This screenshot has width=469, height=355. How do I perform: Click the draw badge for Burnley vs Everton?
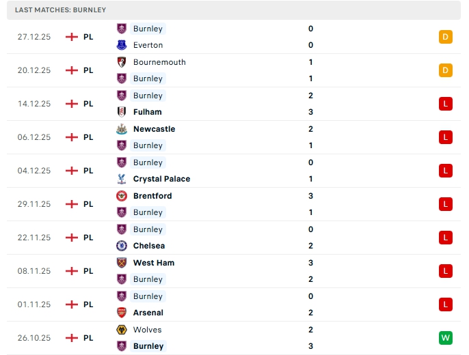[445, 37]
